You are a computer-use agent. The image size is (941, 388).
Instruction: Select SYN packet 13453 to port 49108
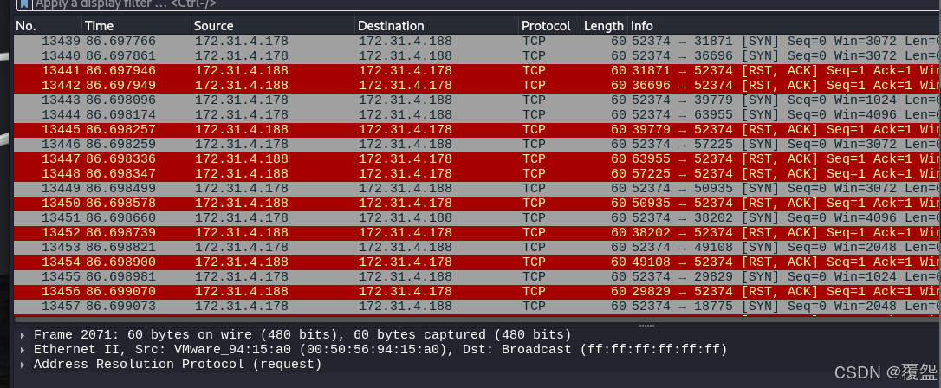pyautogui.click(x=347, y=247)
